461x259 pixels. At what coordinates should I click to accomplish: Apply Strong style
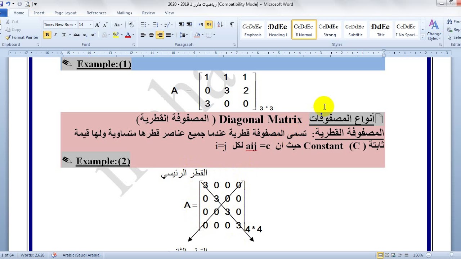coord(330,30)
